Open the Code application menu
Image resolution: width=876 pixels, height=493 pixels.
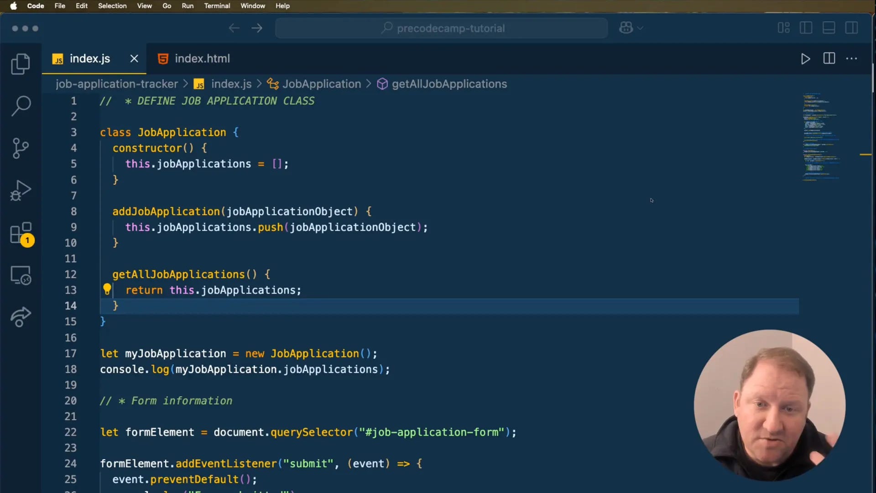(x=36, y=6)
